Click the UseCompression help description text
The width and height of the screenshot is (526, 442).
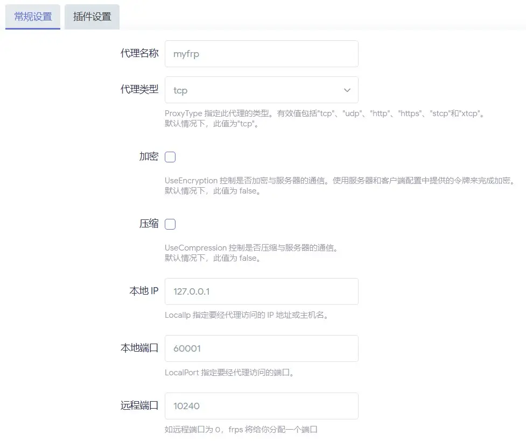click(252, 253)
